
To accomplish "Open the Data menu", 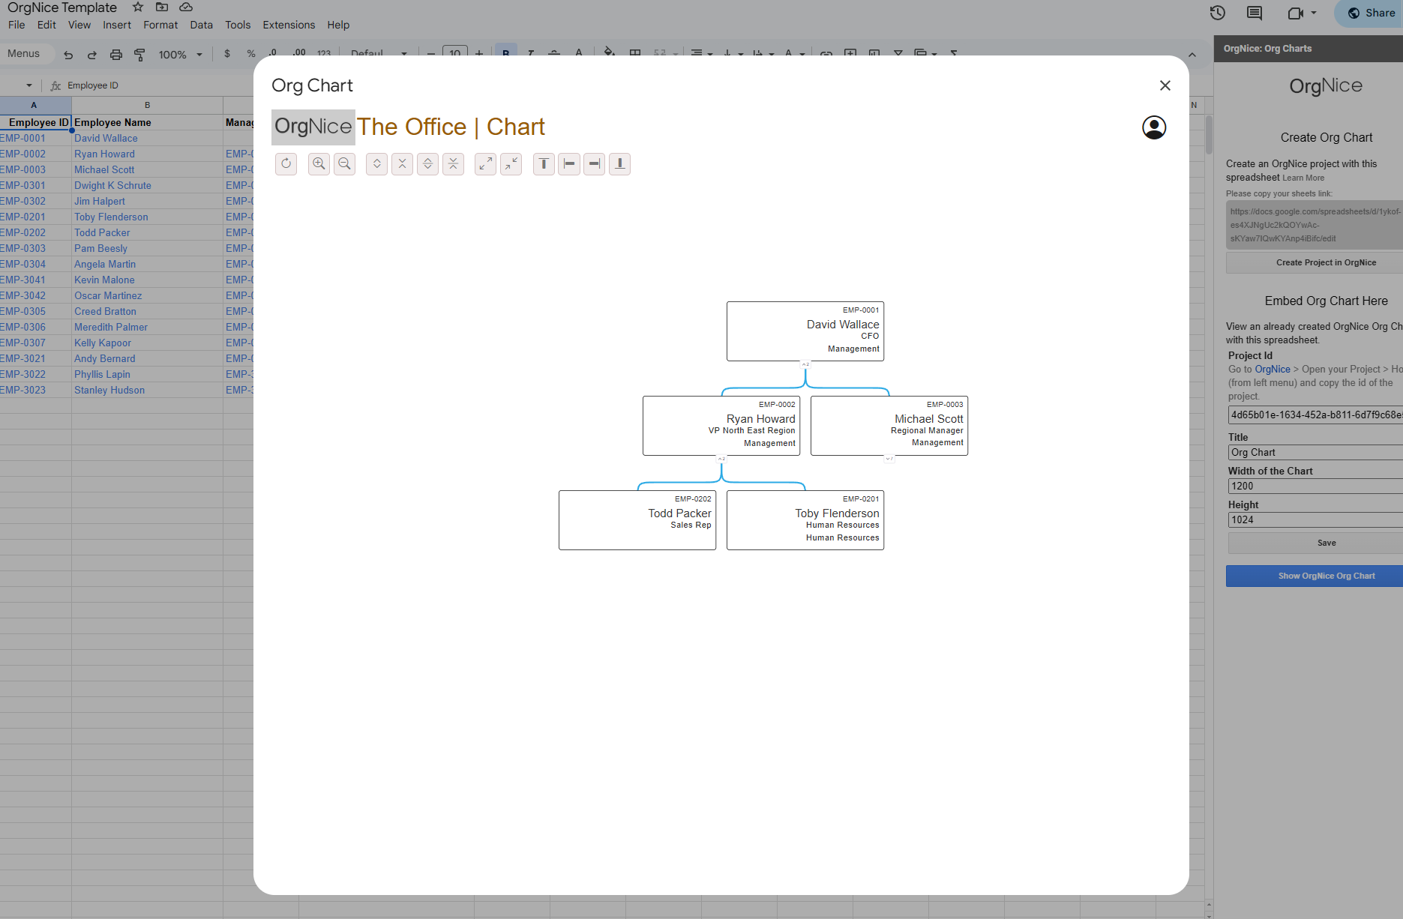I will pyautogui.click(x=202, y=25).
